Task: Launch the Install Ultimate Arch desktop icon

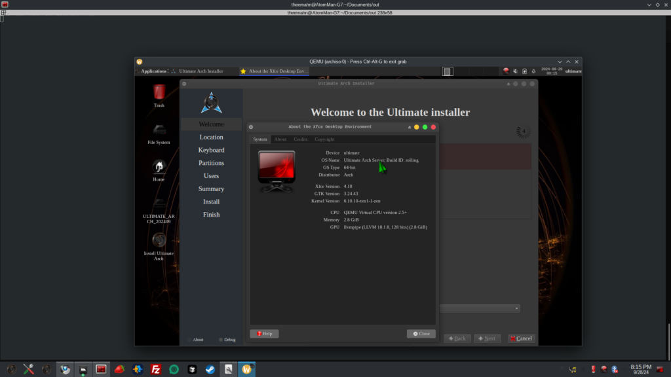Action: point(159,247)
